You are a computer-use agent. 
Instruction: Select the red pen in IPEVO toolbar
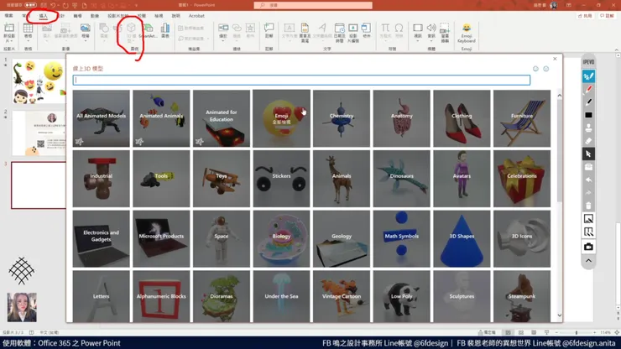588,90
